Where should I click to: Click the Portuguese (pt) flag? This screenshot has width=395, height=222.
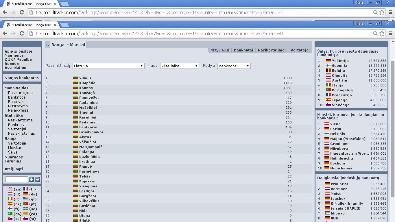pos(26,204)
